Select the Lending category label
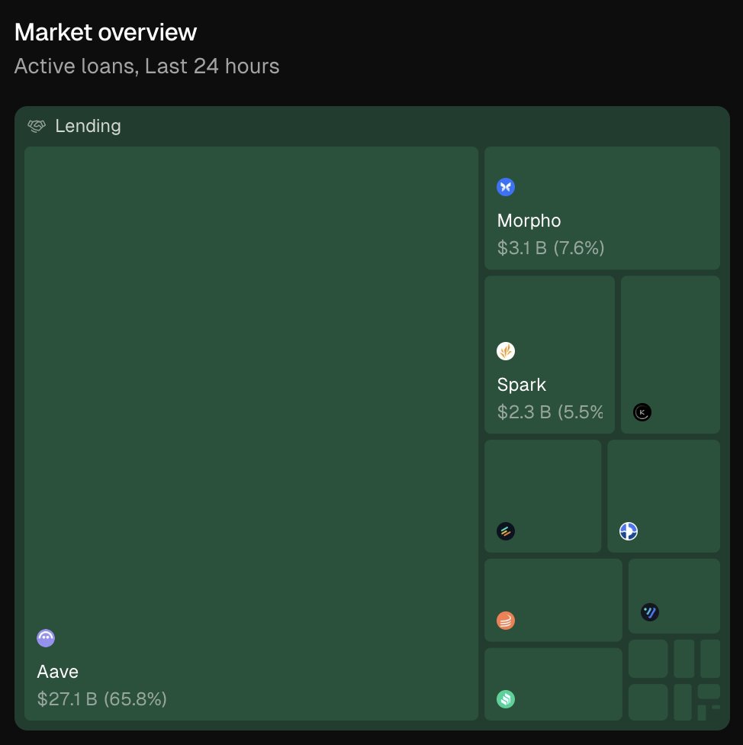The width and height of the screenshot is (743, 745). pyautogui.click(x=88, y=126)
